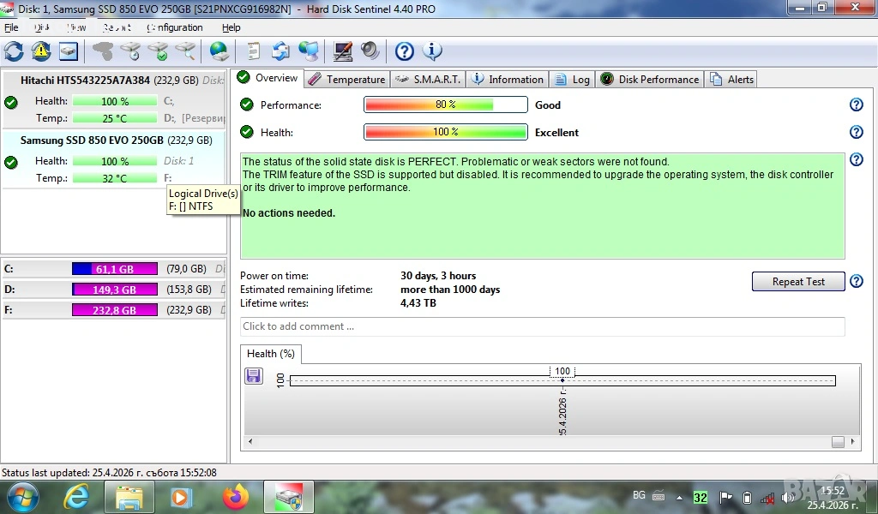This screenshot has height=514, width=878.
Task: Click the monitor with probe toolbar icon
Action: point(343,51)
